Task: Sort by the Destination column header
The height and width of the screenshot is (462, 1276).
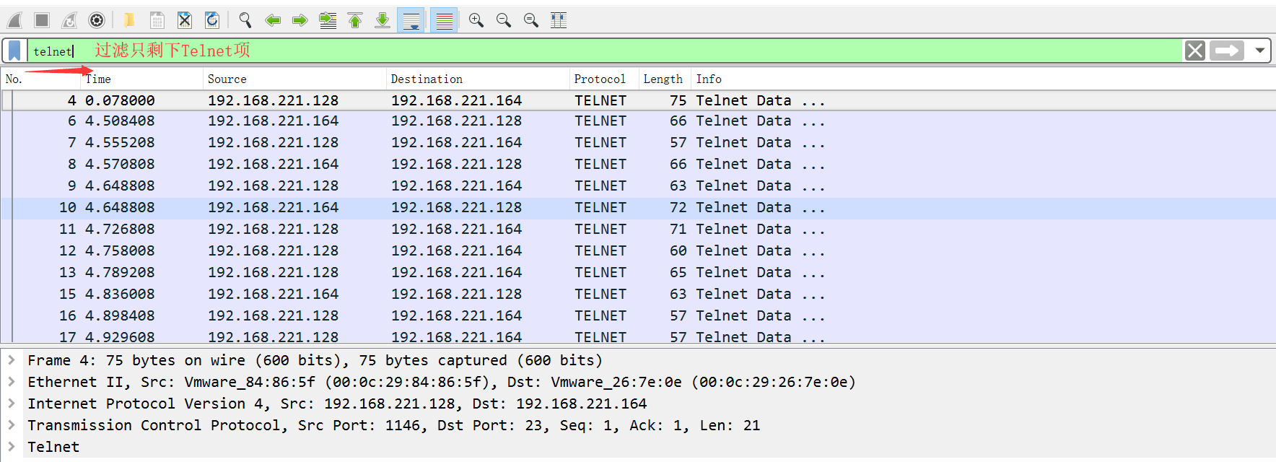Action: click(478, 79)
